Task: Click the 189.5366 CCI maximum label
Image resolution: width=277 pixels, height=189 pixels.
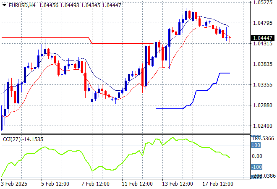Action: pyautogui.click(x=264, y=138)
